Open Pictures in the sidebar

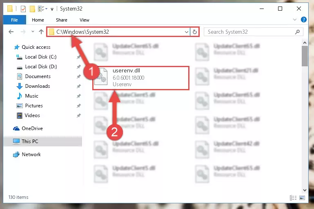point(33,106)
